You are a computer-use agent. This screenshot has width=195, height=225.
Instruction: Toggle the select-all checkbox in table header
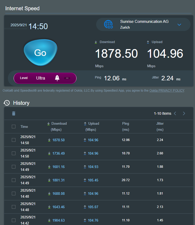click(x=14, y=127)
